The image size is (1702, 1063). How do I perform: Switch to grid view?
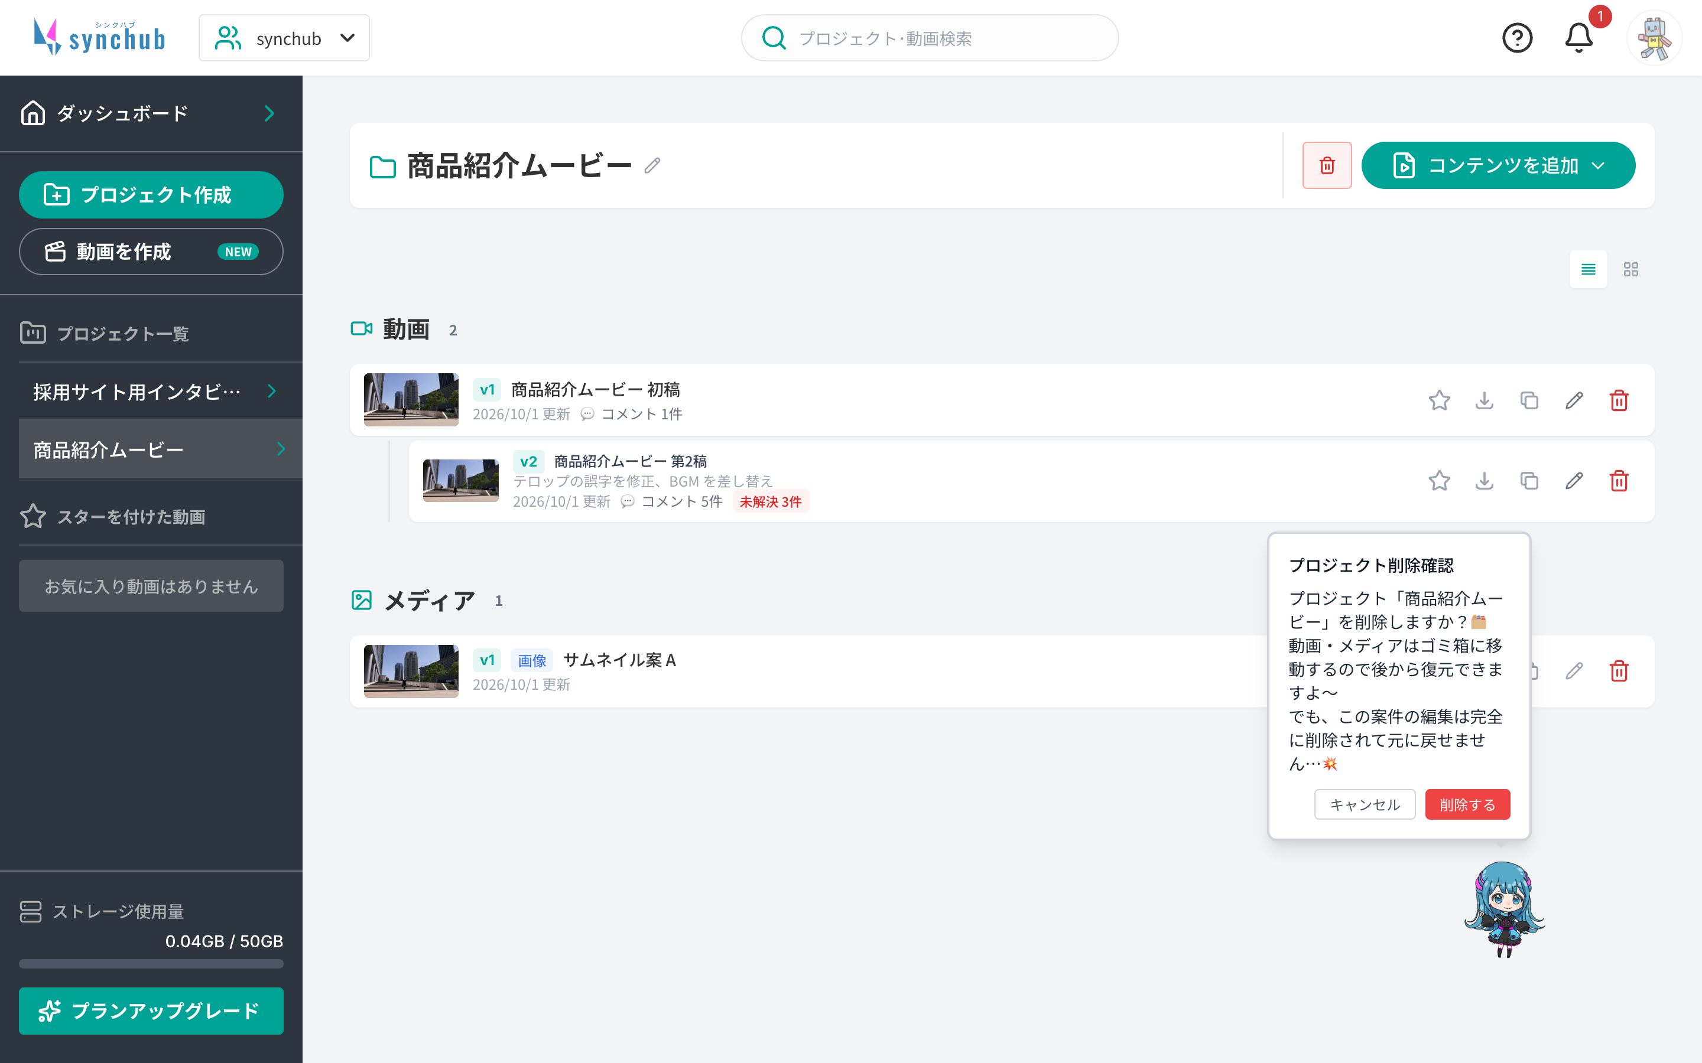(1631, 269)
